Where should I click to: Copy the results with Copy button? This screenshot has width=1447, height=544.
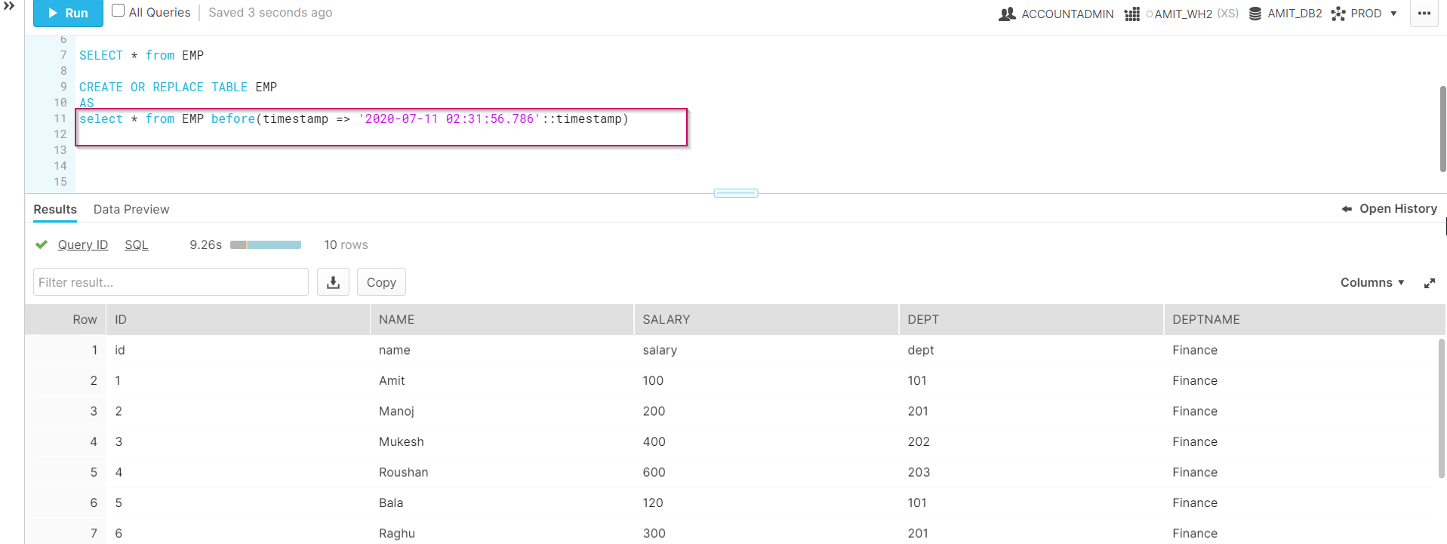pyautogui.click(x=381, y=282)
